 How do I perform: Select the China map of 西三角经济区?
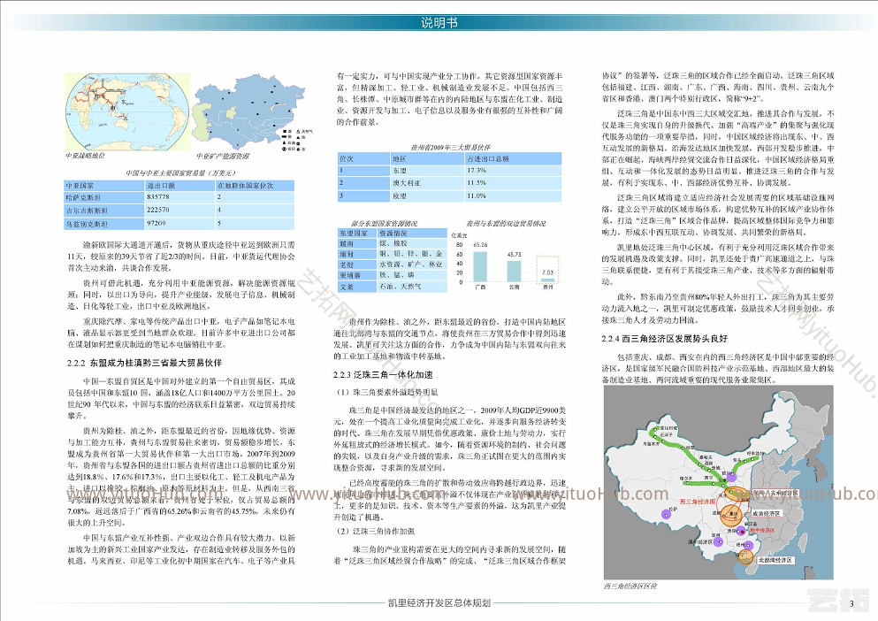pyautogui.click(x=719, y=483)
